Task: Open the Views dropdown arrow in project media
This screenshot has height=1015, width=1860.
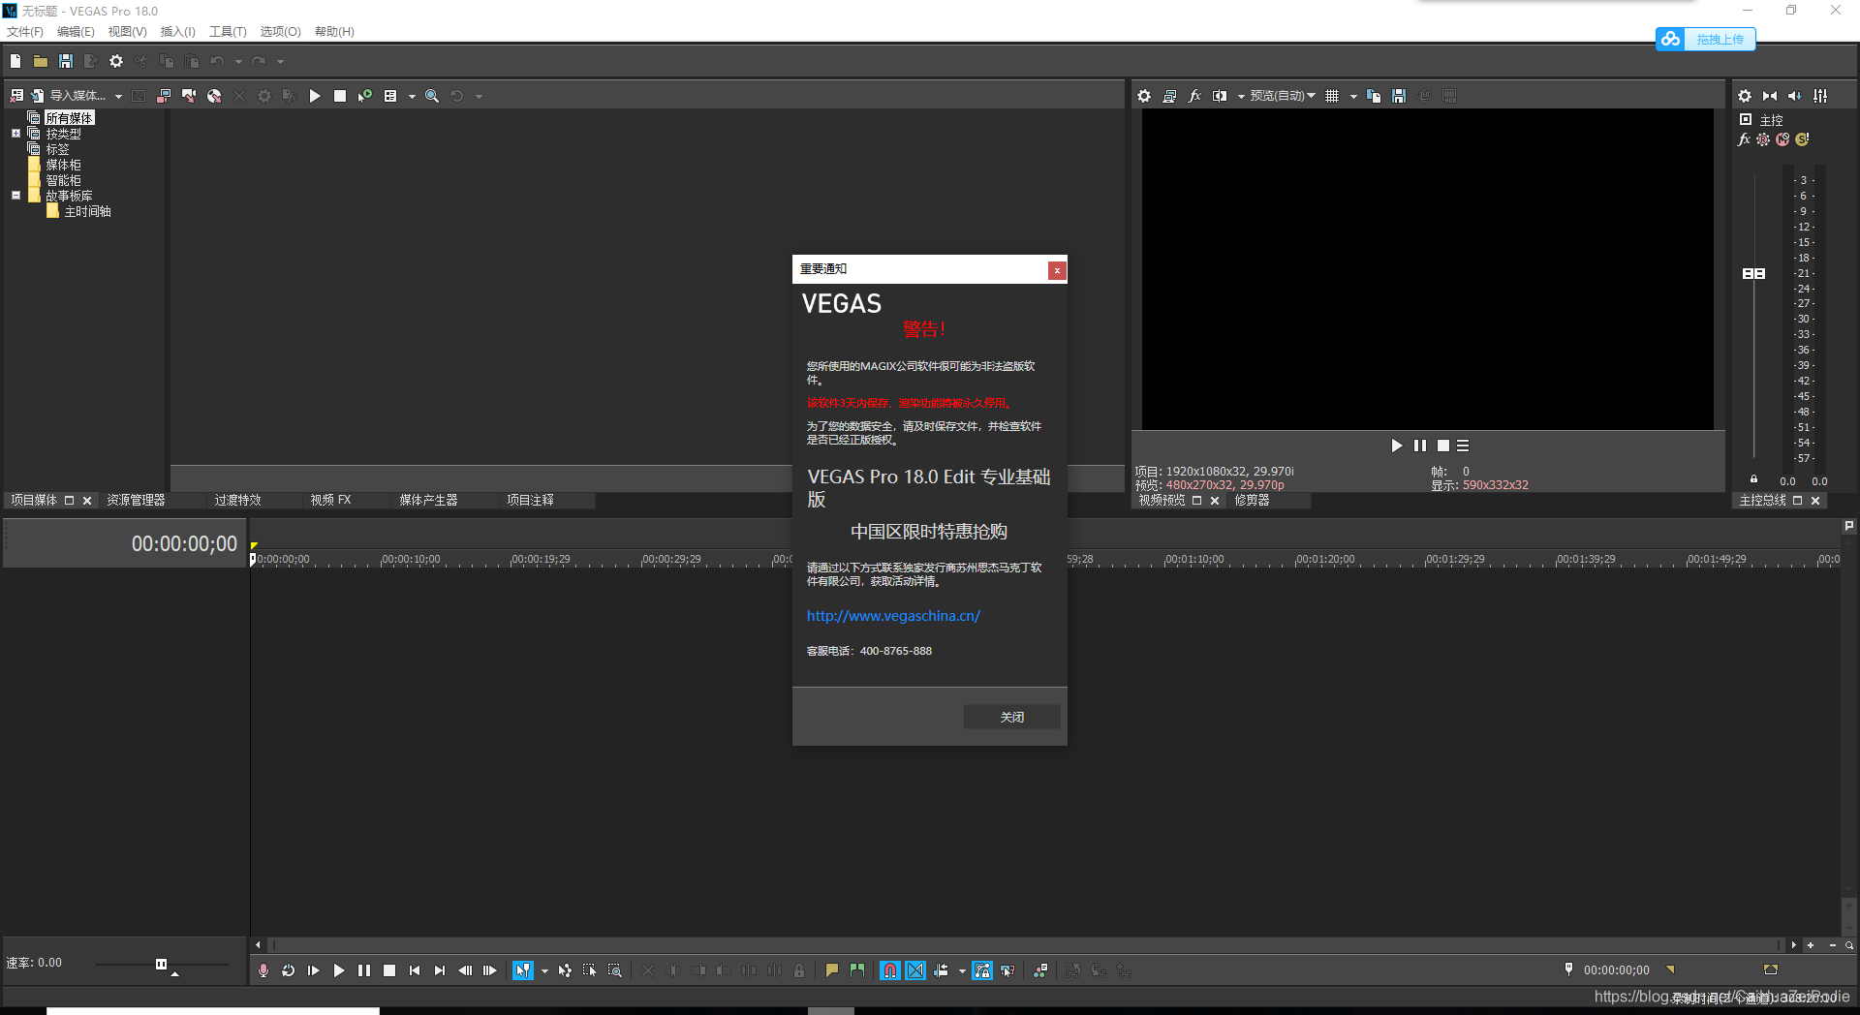Action: tap(412, 97)
